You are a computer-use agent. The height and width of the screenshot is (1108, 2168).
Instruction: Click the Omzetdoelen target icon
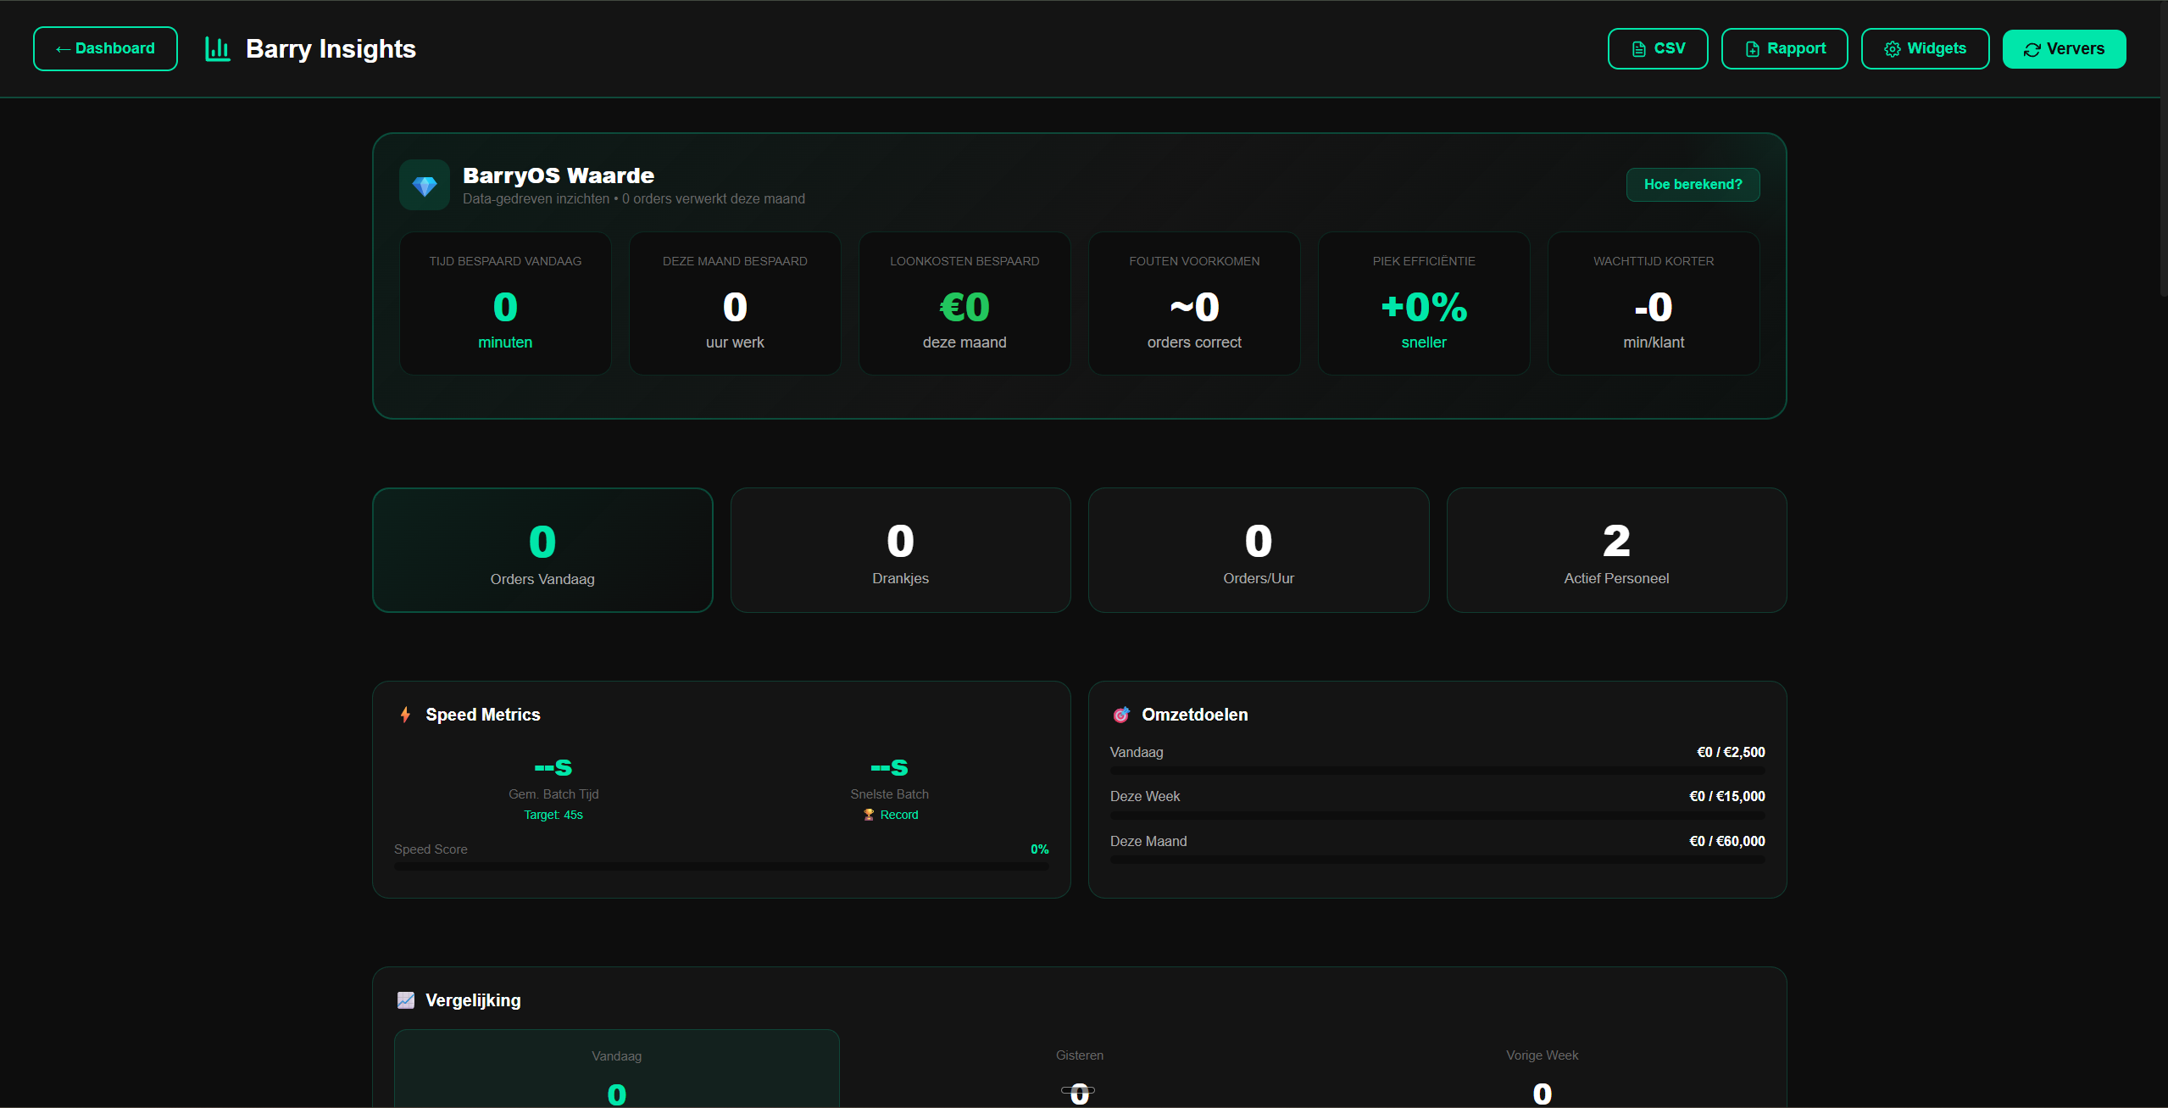click(1120, 715)
